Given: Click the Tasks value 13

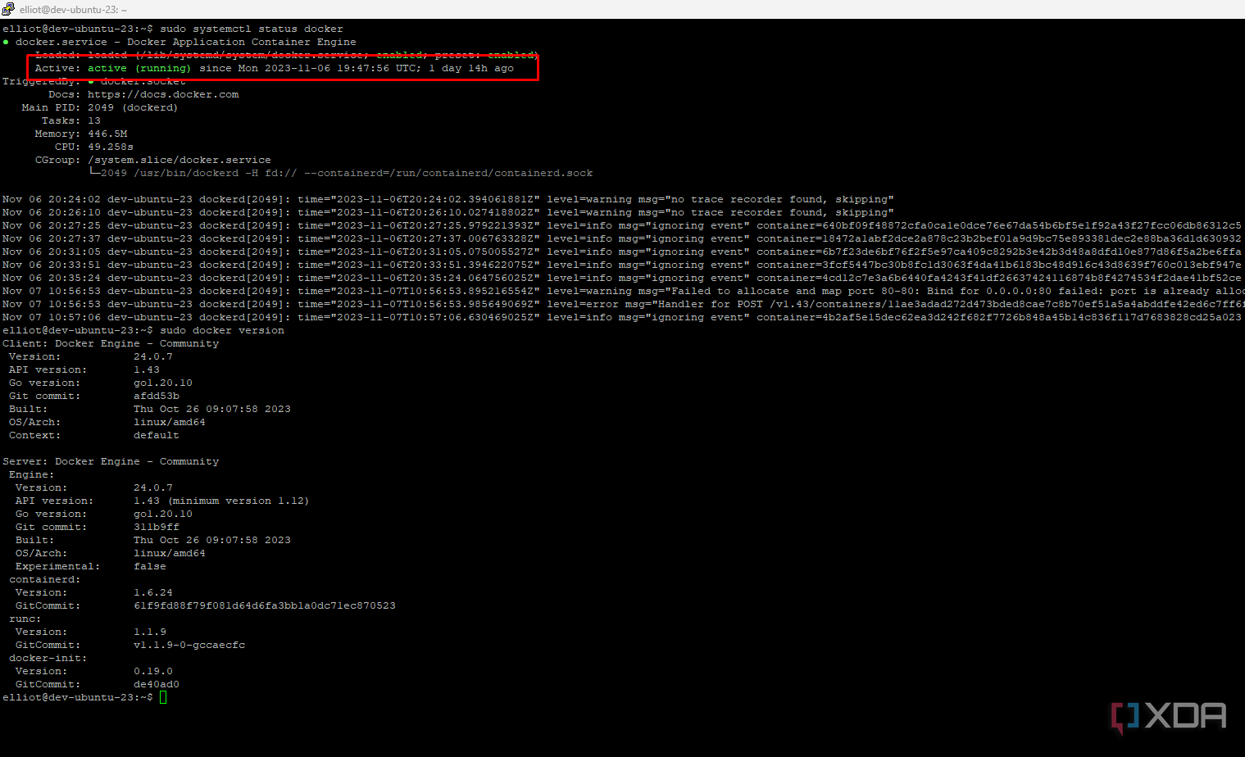Looking at the screenshot, I should click(94, 120).
